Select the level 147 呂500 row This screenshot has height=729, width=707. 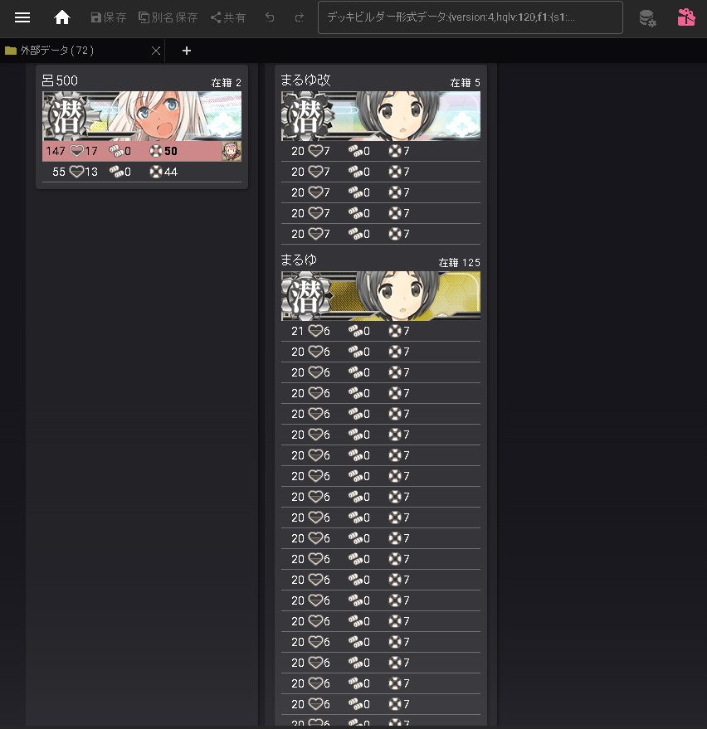[x=142, y=151]
